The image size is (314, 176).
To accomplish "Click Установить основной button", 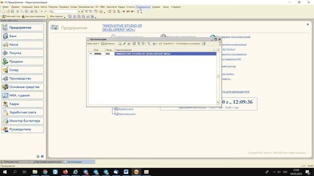I will (x=188, y=44).
